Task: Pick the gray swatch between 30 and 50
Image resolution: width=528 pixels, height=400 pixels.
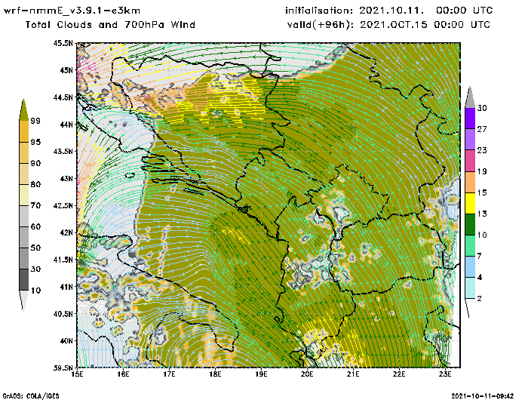Action: [x=23, y=258]
